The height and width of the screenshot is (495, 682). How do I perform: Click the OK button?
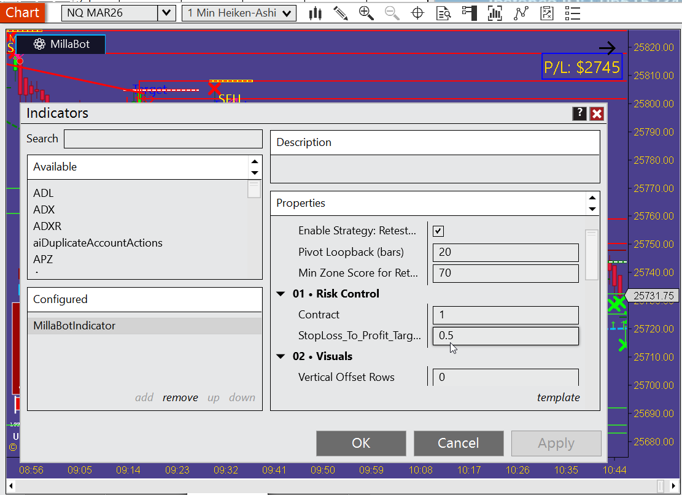click(x=361, y=443)
